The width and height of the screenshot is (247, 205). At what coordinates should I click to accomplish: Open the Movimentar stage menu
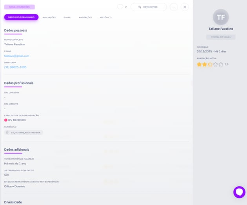tap(148, 7)
